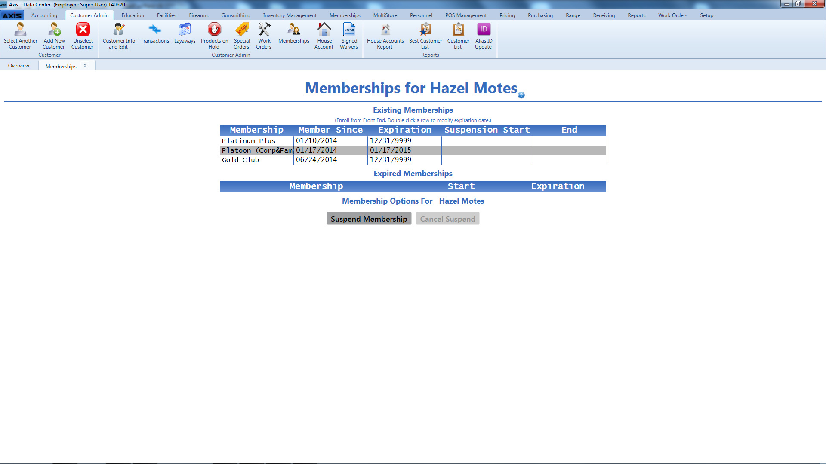Open Customer List report
This screenshot has width=826, height=464.
pos(458,36)
